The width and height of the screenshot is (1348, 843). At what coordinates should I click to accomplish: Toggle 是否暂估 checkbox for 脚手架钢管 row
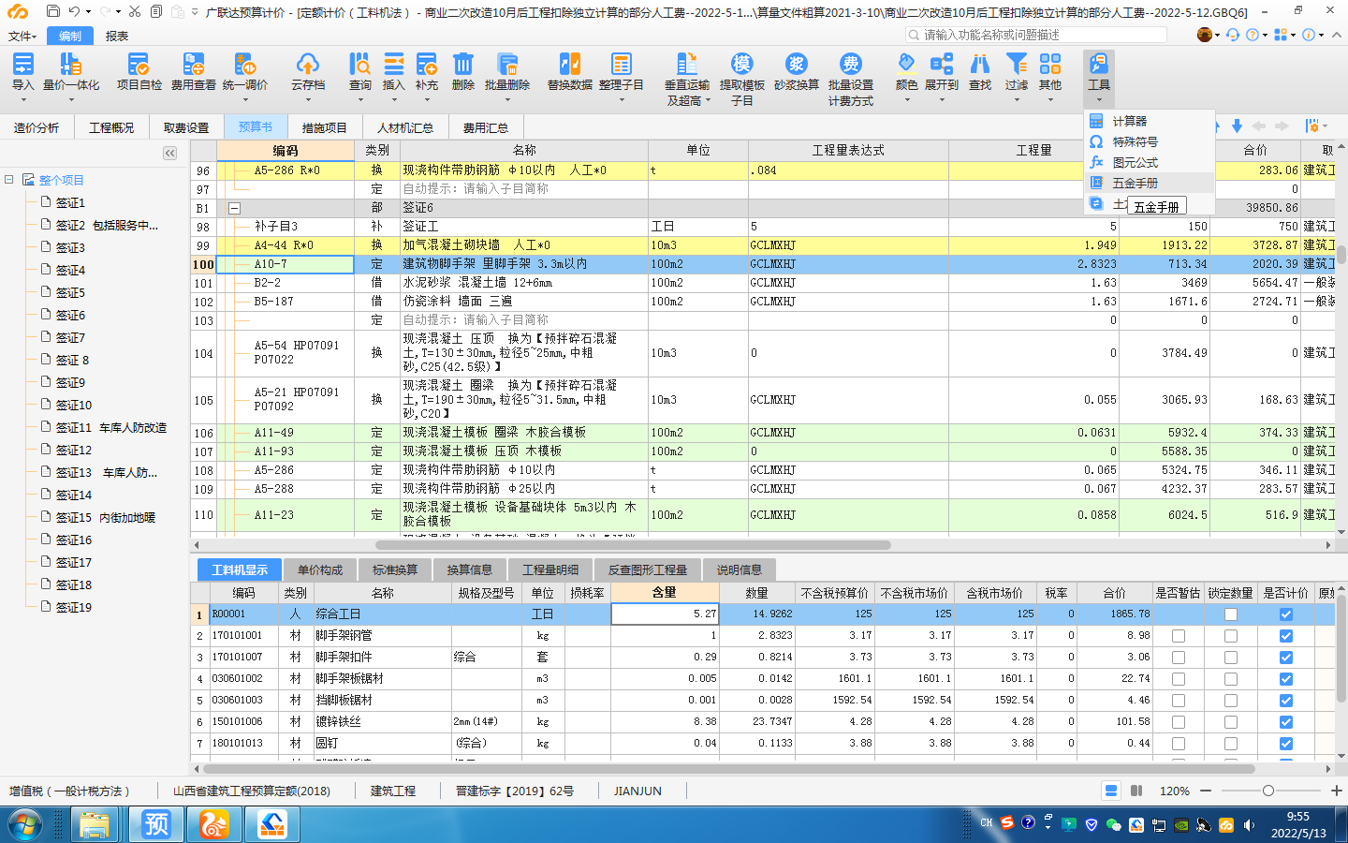[x=1179, y=636]
